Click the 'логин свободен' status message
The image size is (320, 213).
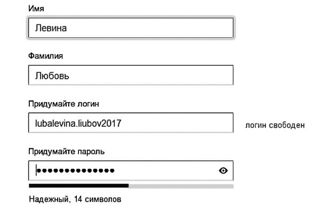[x=275, y=126]
